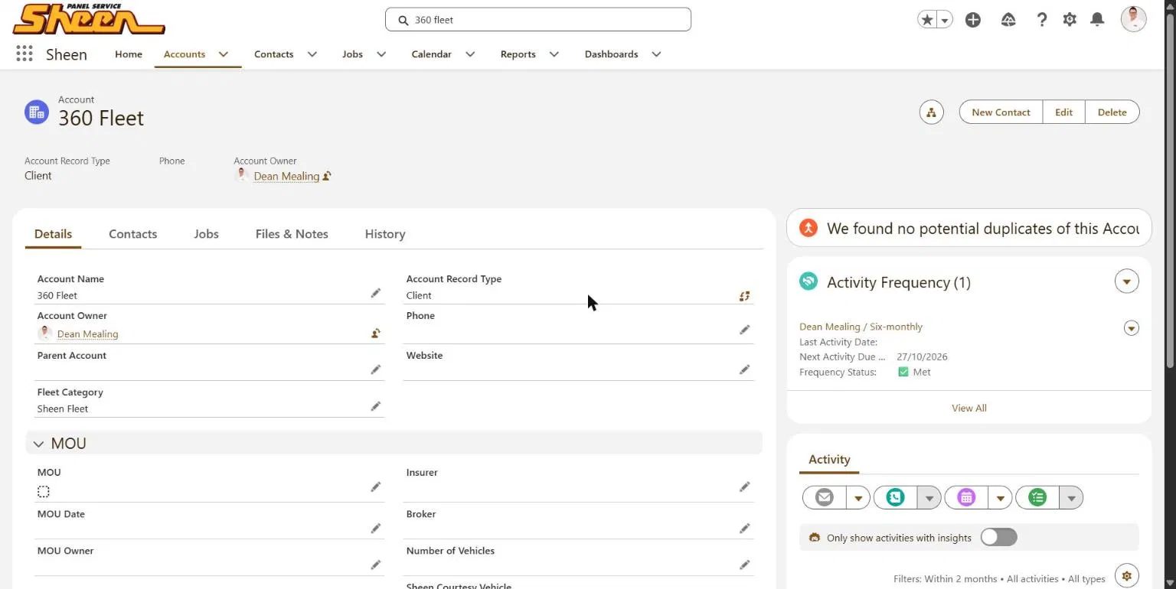Edit Phone field pencil icon
The height and width of the screenshot is (589, 1176).
744,330
